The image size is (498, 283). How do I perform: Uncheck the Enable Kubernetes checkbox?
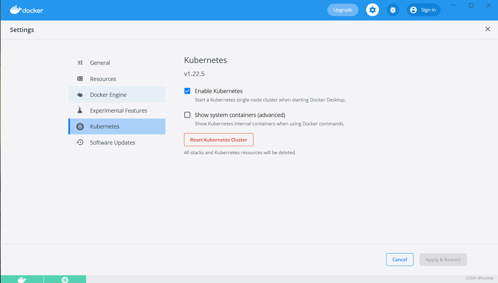[187, 91]
